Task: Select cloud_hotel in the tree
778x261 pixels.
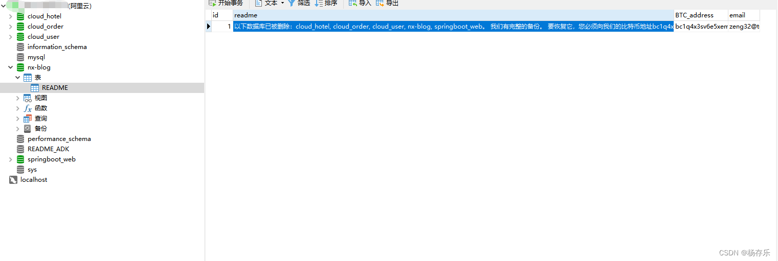Action: pyautogui.click(x=45, y=16)
